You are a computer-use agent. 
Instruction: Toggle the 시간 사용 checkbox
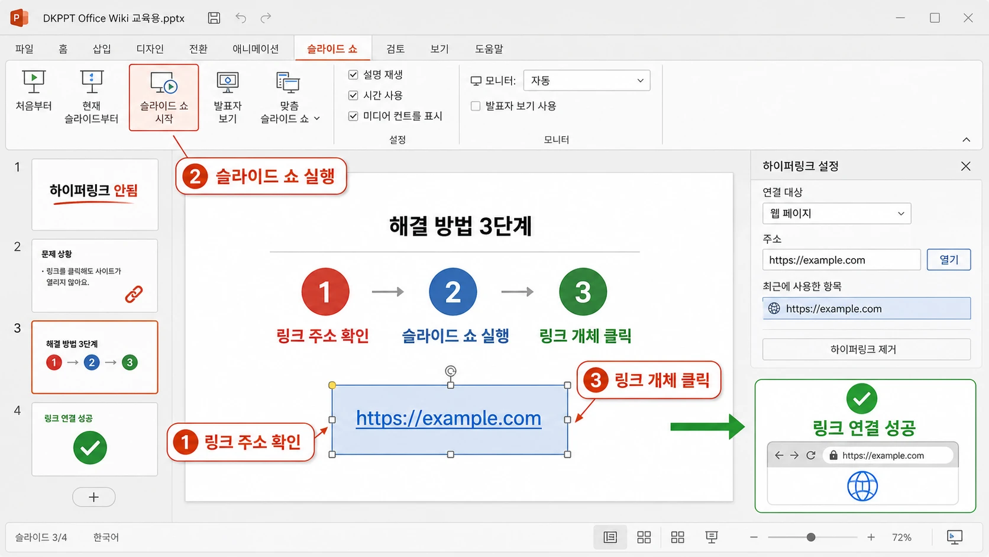click(x=353, y=95)
